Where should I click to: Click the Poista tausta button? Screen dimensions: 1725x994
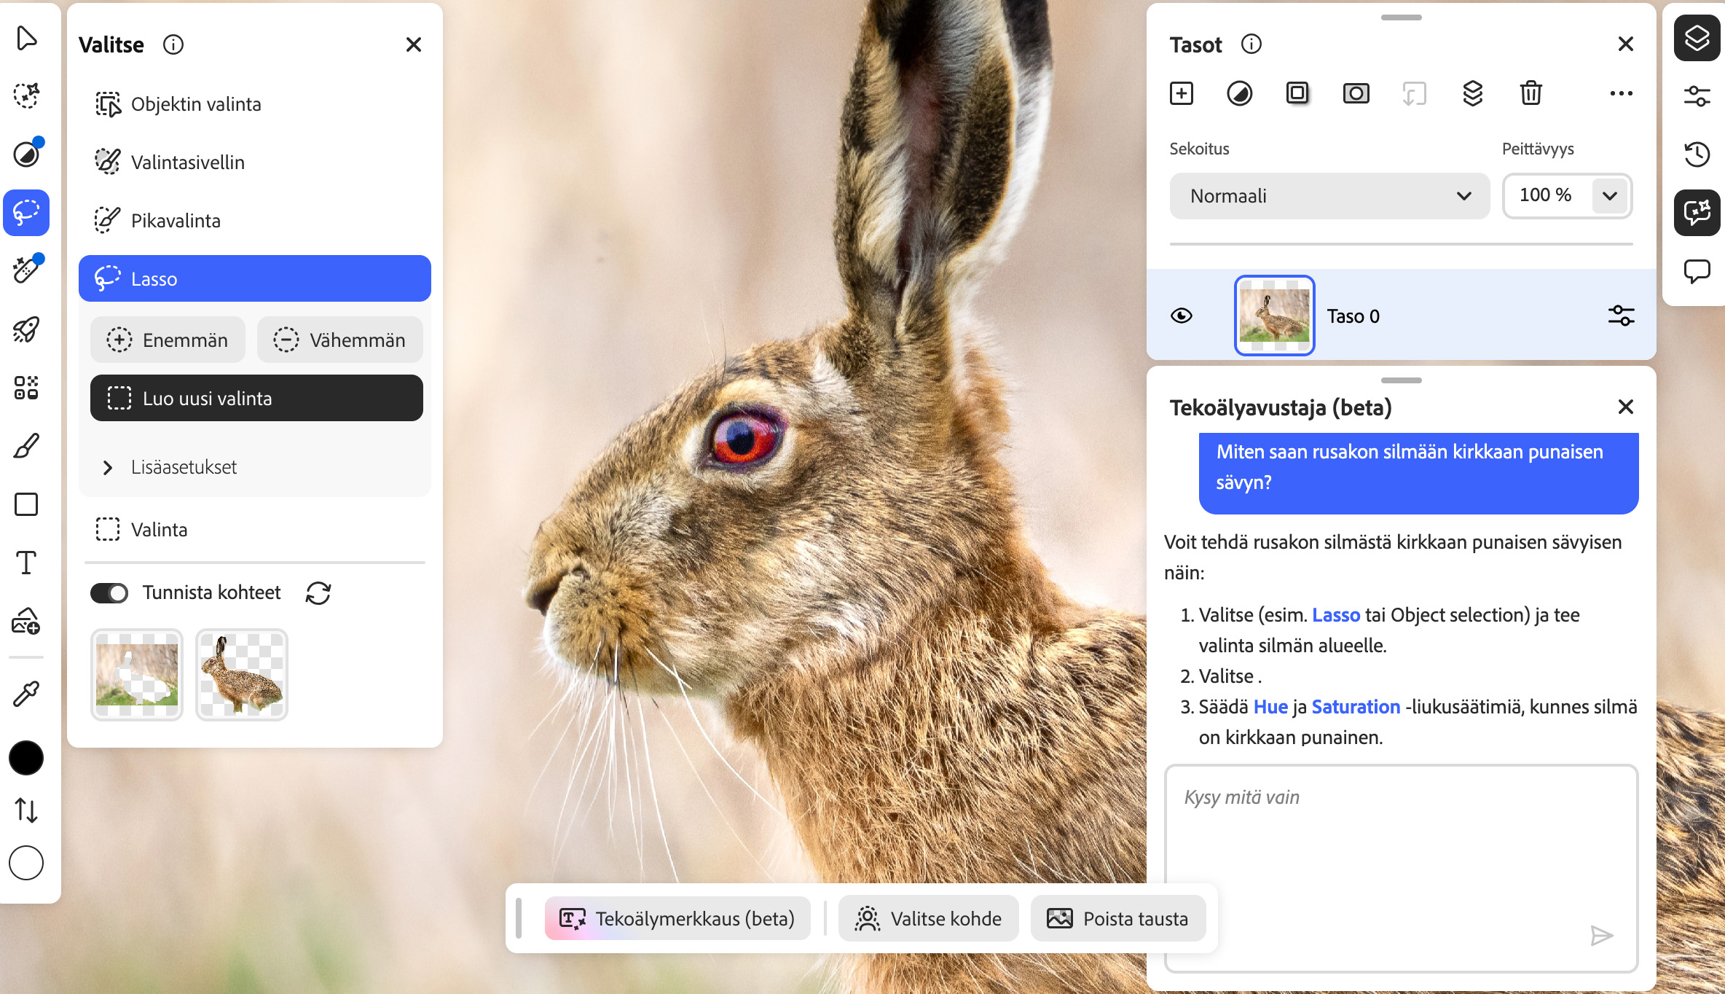pyautogui.click(x=1118, y=919)
